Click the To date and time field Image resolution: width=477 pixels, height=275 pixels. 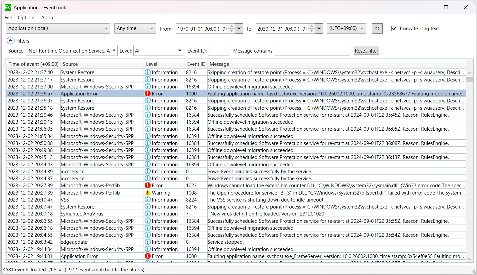[282, 29]
